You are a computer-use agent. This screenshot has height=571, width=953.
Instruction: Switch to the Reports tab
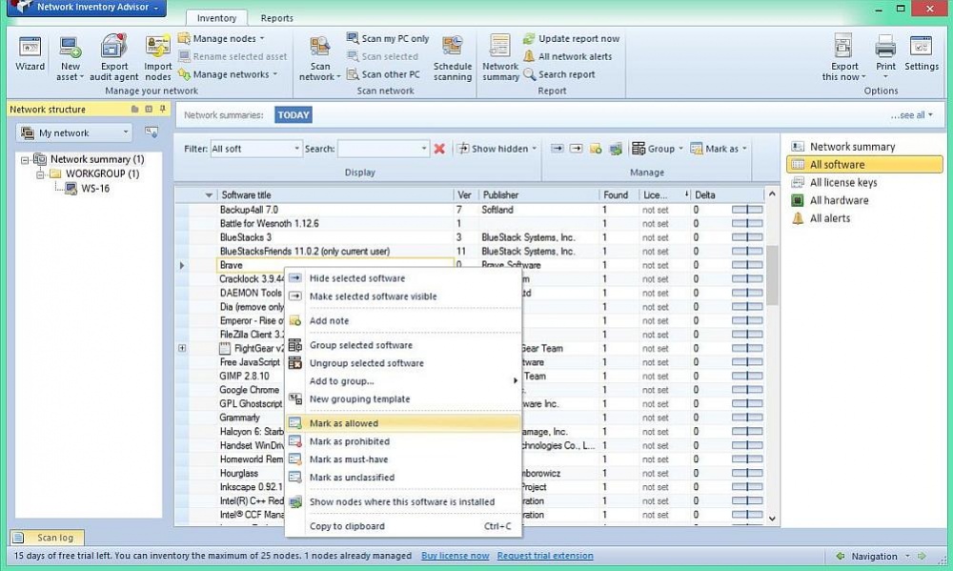click(277, 18)
